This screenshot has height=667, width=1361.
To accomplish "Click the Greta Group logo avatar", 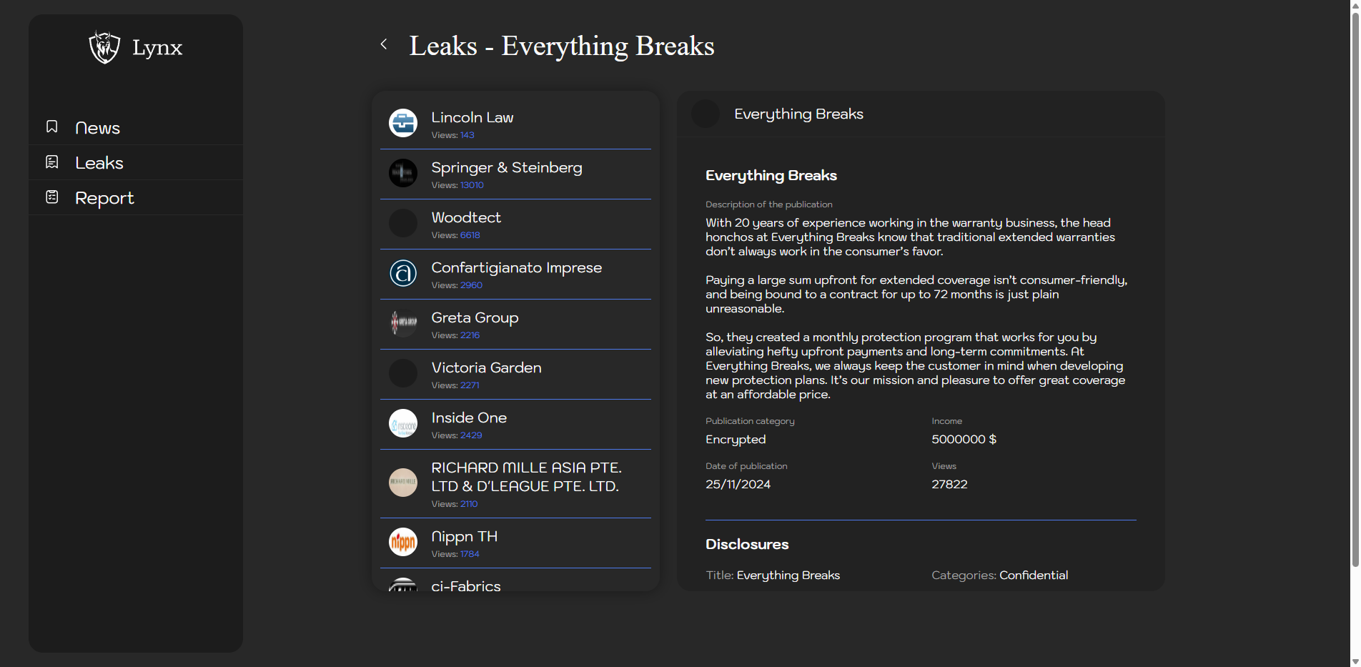I will point(403,323).
